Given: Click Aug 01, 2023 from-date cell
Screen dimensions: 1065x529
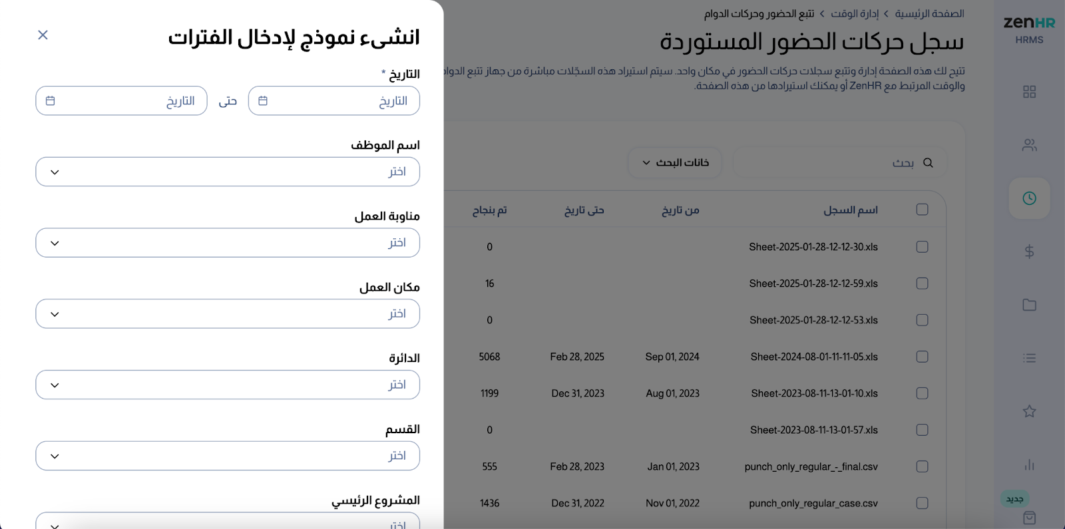Looking at the screenshot, I should pos(672,393).
